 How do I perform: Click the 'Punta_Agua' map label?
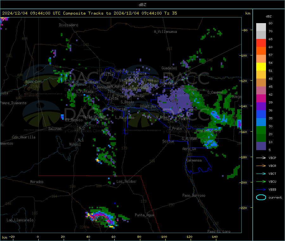click(144, 215)
